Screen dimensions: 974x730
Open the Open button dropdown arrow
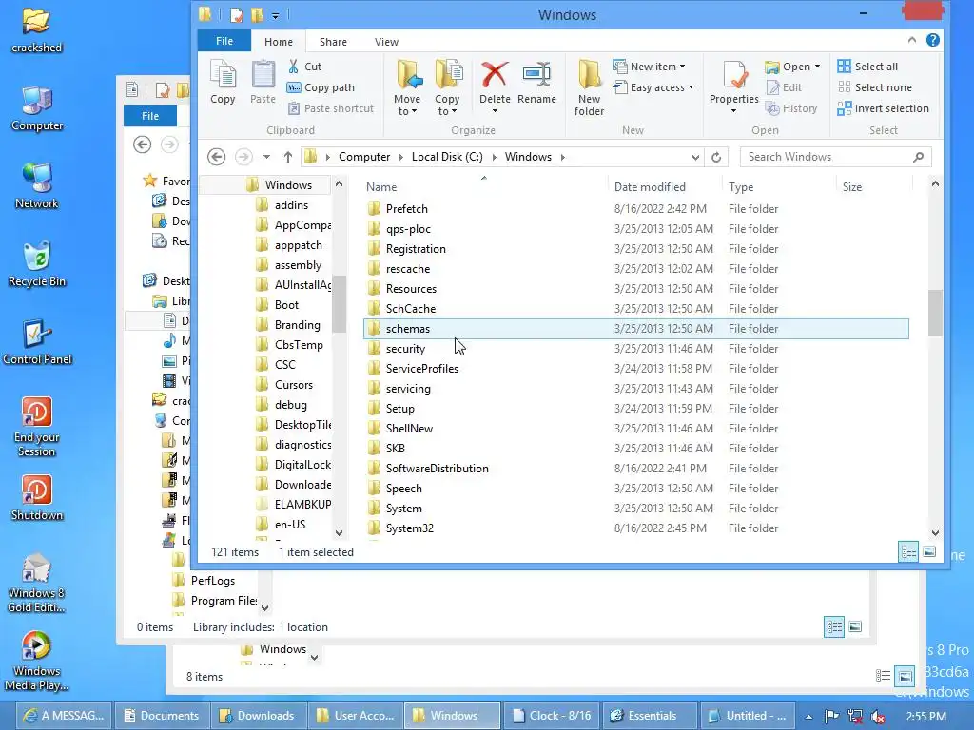(x=817, y=67)
